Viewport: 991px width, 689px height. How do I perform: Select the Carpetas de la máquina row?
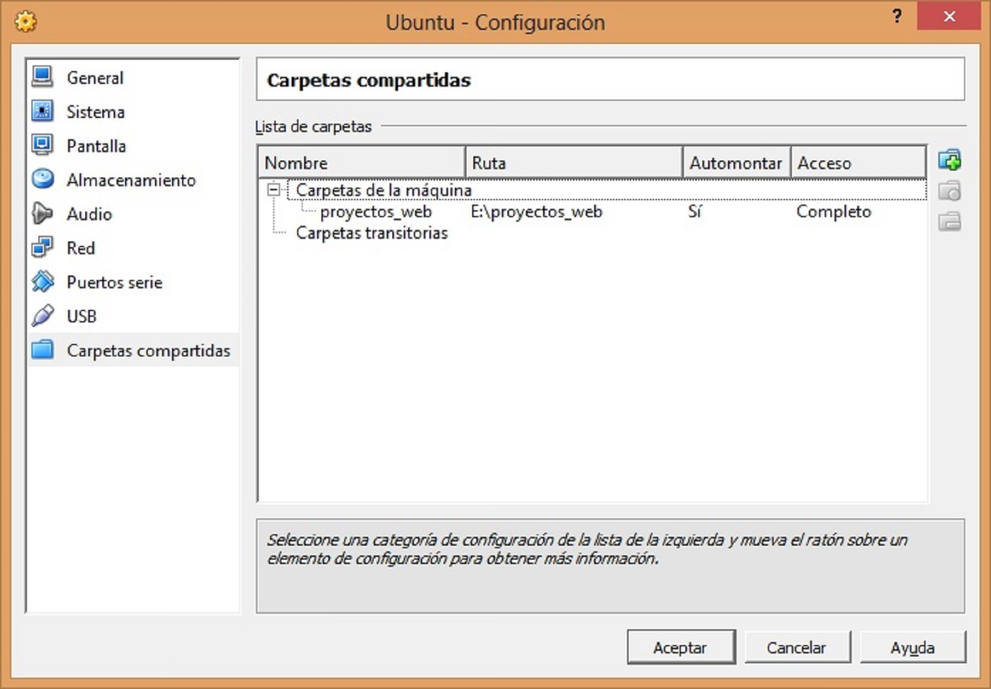coord(606,190)
